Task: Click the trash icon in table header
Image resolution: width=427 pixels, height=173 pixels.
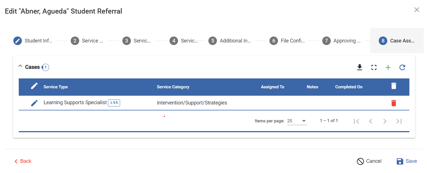Action: tap(393, 86)
